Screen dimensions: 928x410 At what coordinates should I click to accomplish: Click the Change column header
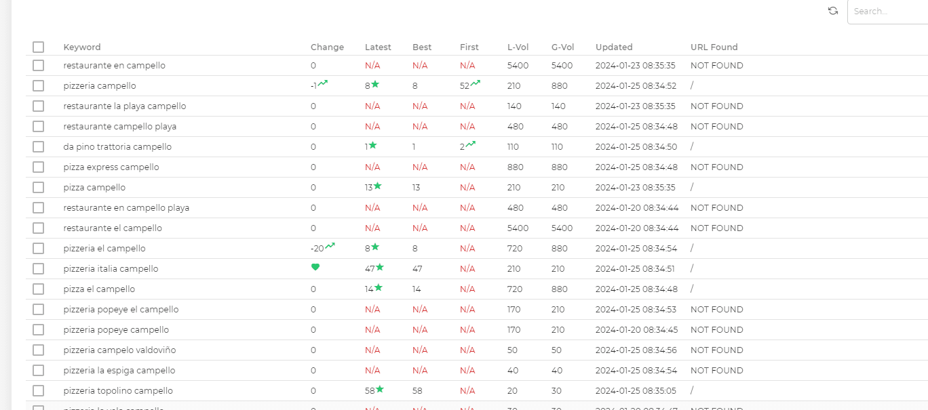(327, 47)
